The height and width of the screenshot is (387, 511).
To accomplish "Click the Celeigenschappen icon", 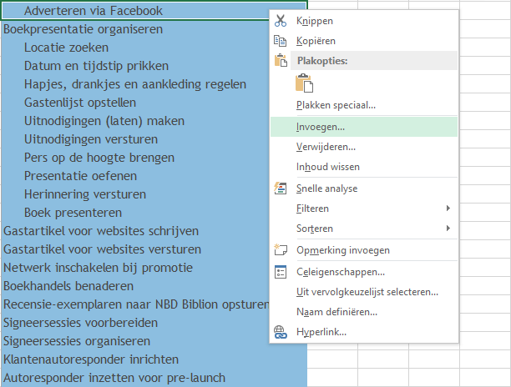I will [281, 272].
